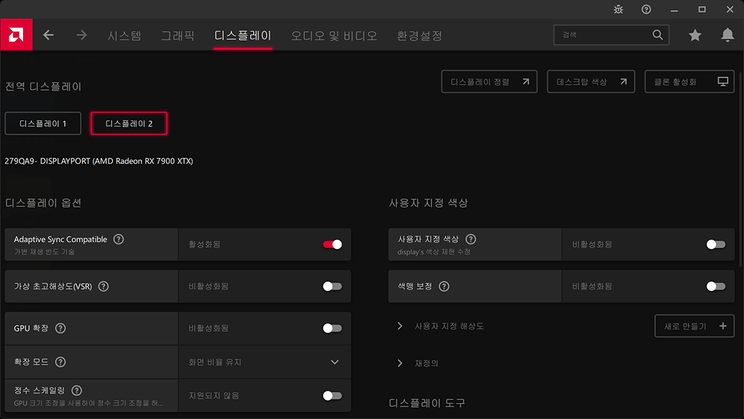Viewport: 744px width, 419px height.
Task: Disable the Adaptive Sync Compatible toggle
Action: coord(332,244)
